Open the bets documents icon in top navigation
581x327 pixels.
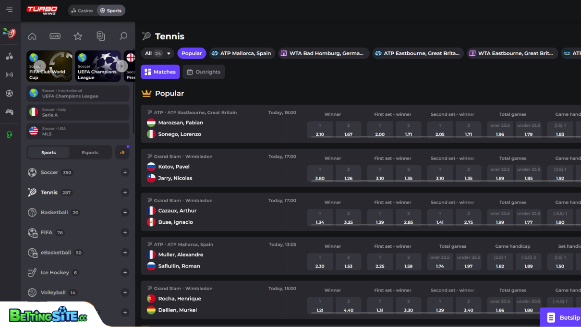coord(100,36)
